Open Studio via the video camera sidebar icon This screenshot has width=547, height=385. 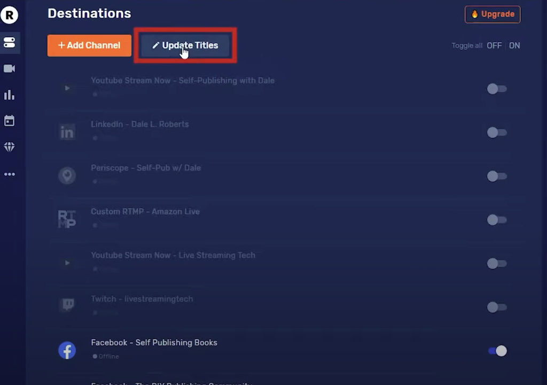click(x=9, y=68)
